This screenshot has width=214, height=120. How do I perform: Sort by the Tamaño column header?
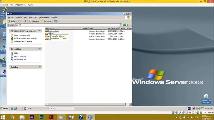pyautogui.click(x=81, y=28)
